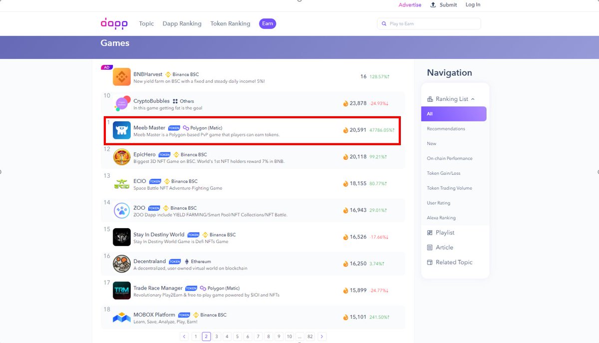The height and width of the screenshot is (343, 599).
Task: Go to page 3
Action: point(217,337)
